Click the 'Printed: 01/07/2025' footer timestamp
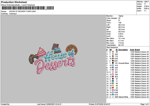This screenshot has width=150, height=106. [x=99, y=104]
